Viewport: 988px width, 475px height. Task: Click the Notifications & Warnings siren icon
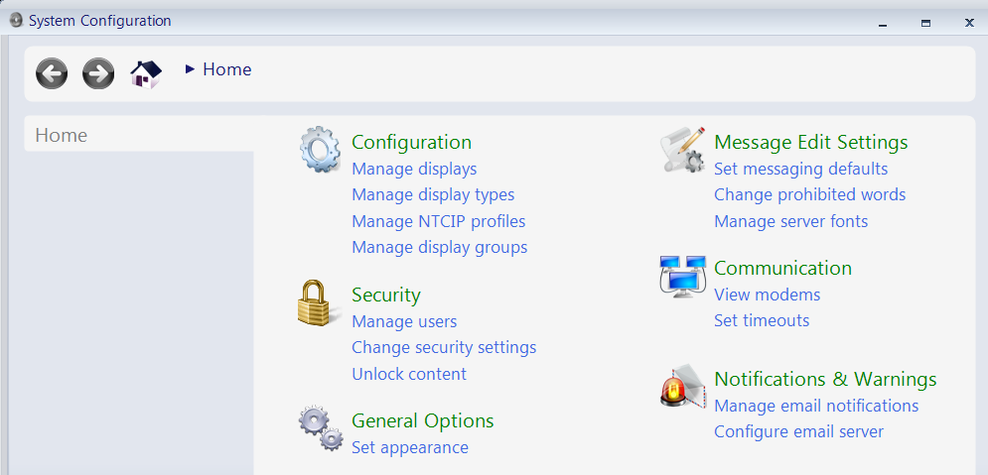click(683, 387)
